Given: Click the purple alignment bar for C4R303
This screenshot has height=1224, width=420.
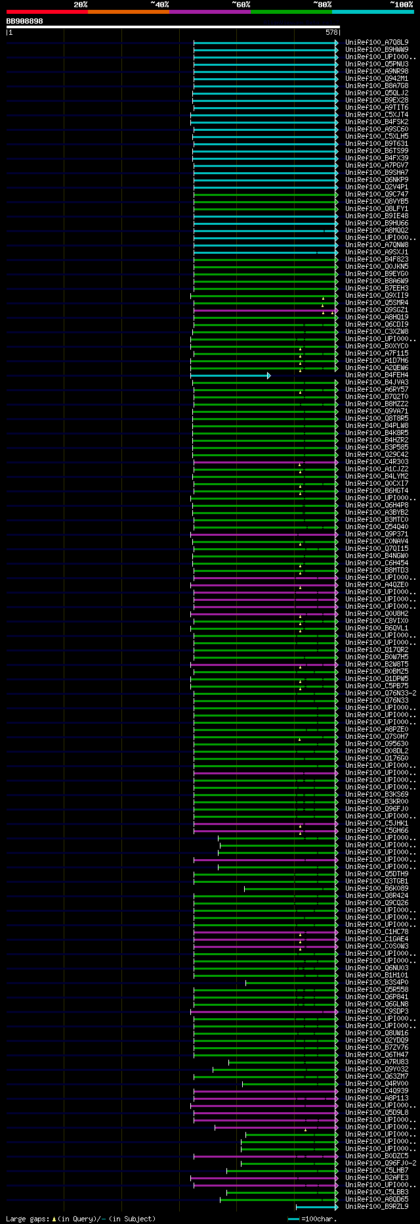Looking at the screenshot, I should [x=266, y=462].
